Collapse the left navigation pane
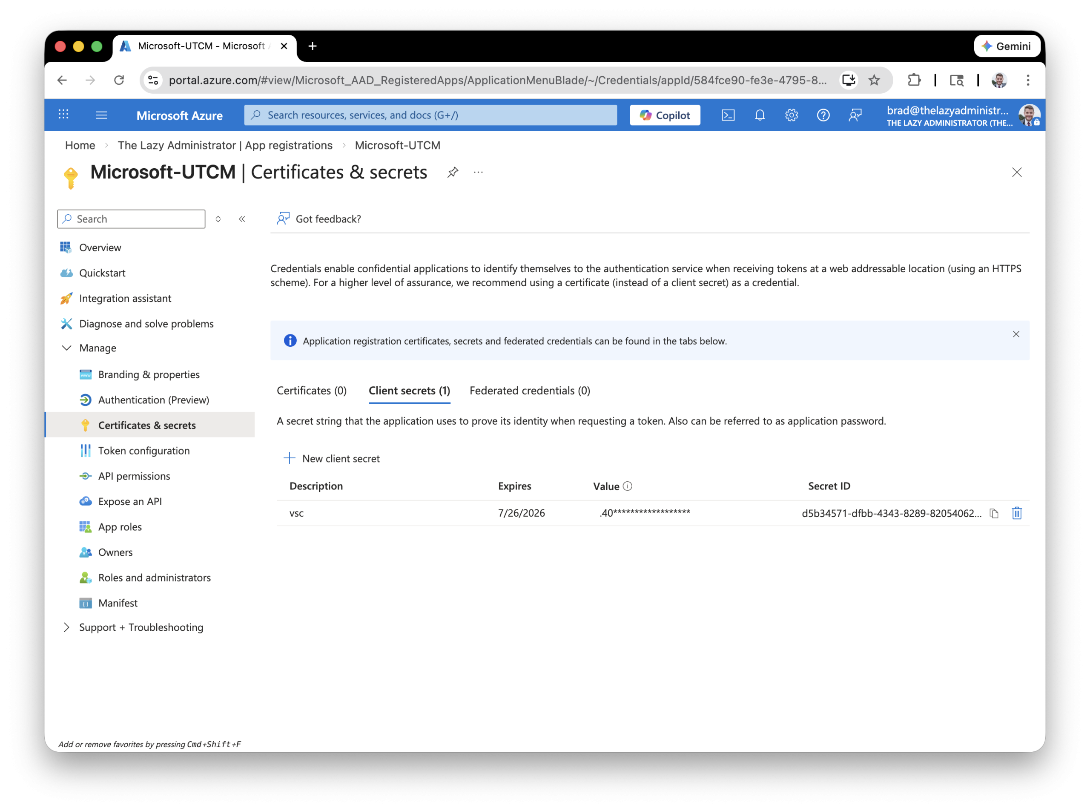 pos(242,219)
